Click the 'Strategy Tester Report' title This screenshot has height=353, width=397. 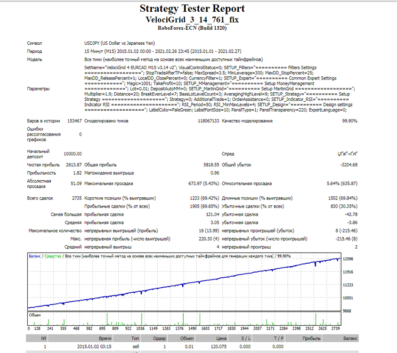click(192, 8)
